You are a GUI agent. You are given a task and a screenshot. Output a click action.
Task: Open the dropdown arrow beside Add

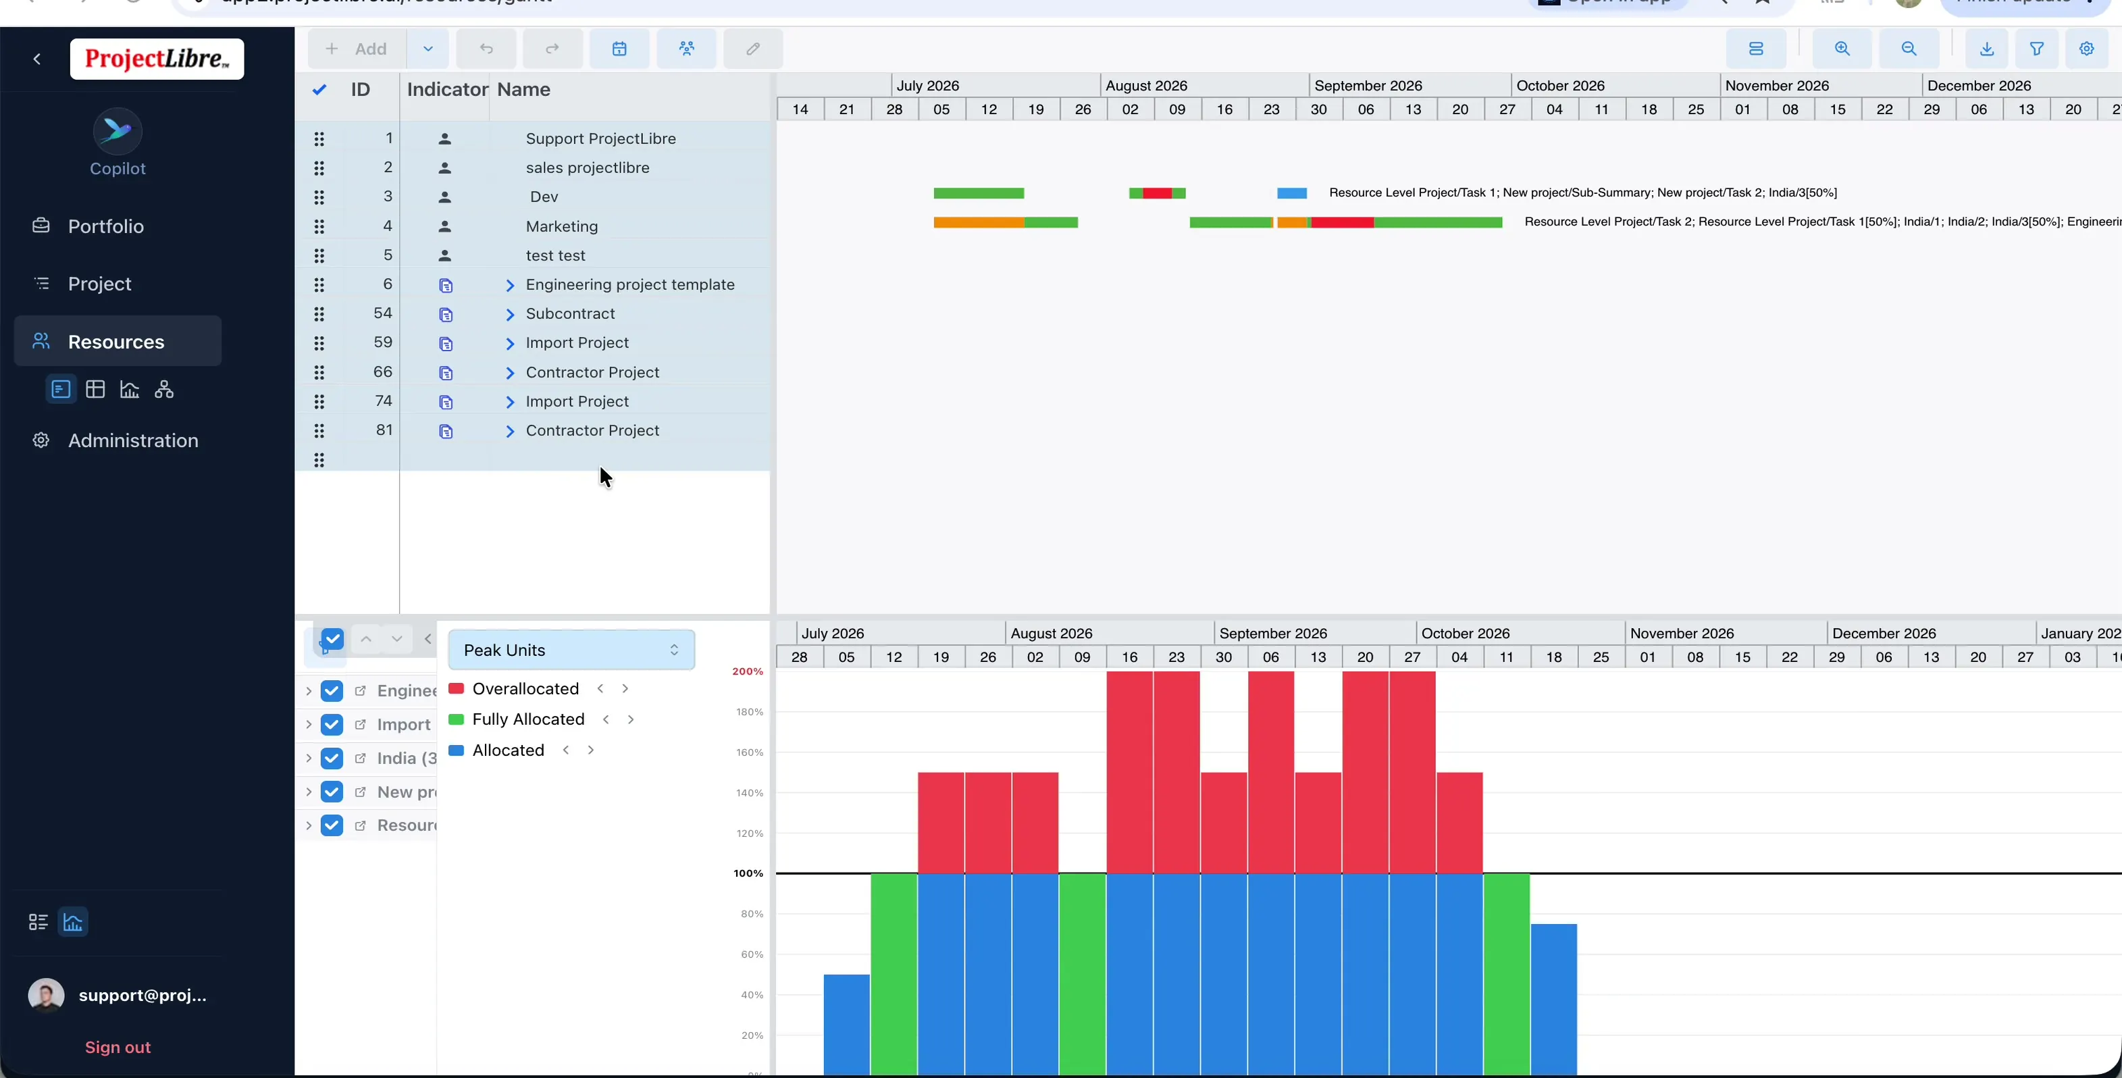click(428, 49)
